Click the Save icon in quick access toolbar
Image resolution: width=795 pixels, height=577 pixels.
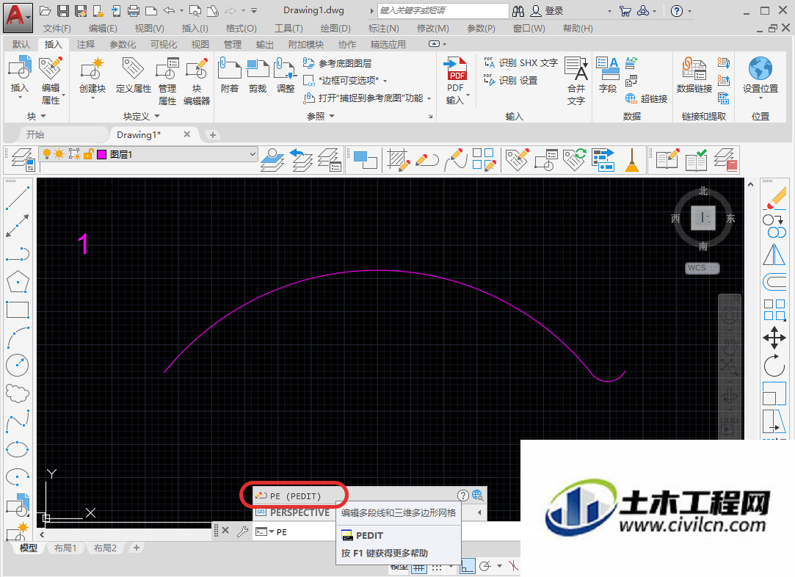(63, 11)
